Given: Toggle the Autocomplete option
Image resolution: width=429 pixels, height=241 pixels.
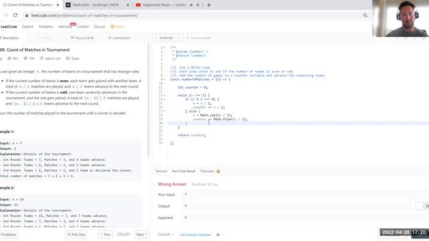Looking at the screenshot, I should click(198, 38).
